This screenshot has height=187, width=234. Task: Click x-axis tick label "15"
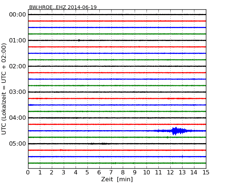coord(206,173)
